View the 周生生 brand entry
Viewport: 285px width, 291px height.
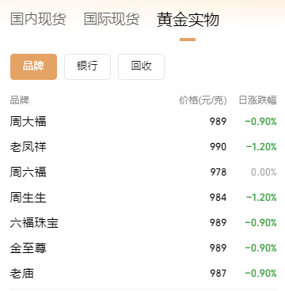[x=143, y=198]
